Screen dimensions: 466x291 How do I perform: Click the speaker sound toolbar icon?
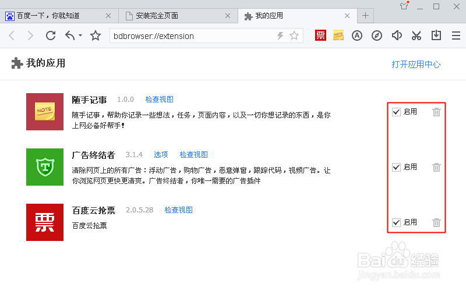click(397, 36)
